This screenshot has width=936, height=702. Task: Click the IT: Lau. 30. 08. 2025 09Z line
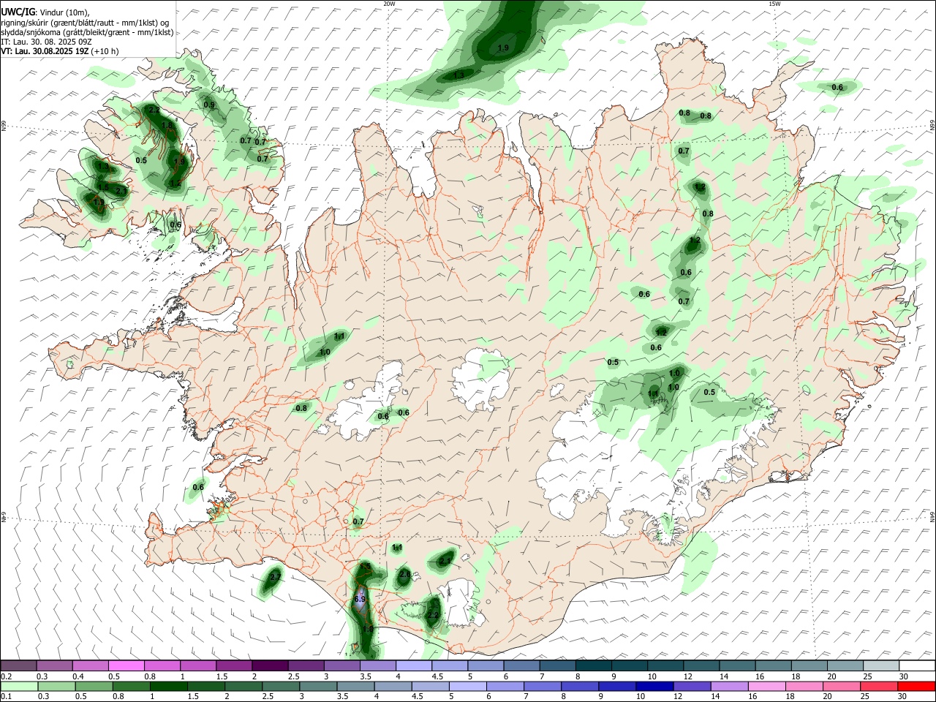46,42
